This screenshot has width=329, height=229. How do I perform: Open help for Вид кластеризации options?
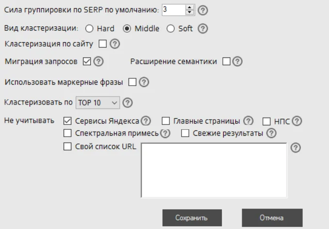point(204,29)
